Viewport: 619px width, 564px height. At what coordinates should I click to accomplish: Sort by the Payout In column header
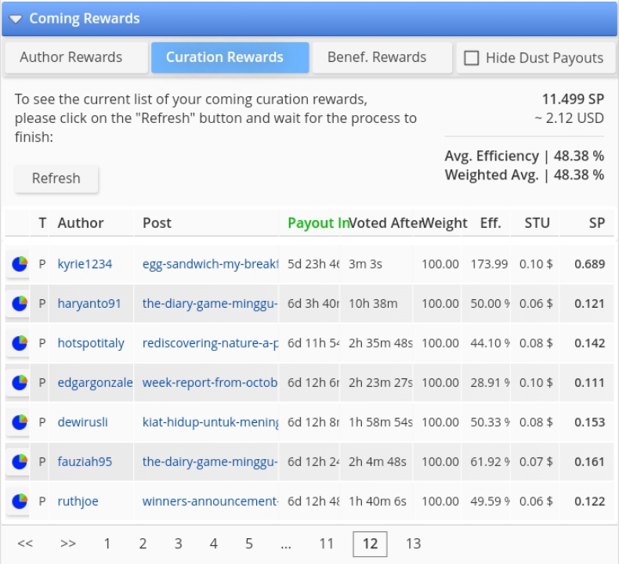[x=318, y=223]
